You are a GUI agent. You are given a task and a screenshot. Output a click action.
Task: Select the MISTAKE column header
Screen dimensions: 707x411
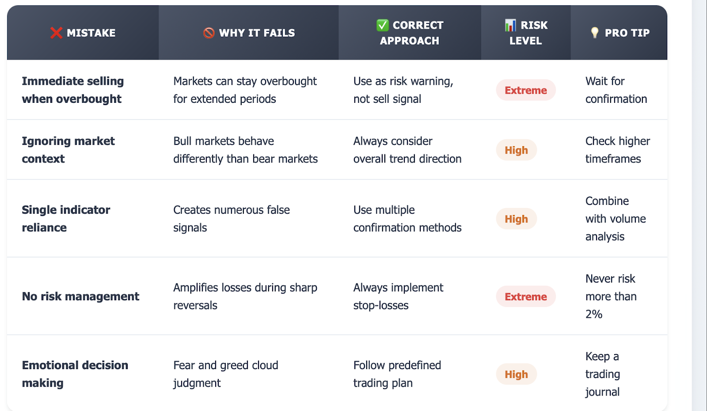[x=83, y=33]
